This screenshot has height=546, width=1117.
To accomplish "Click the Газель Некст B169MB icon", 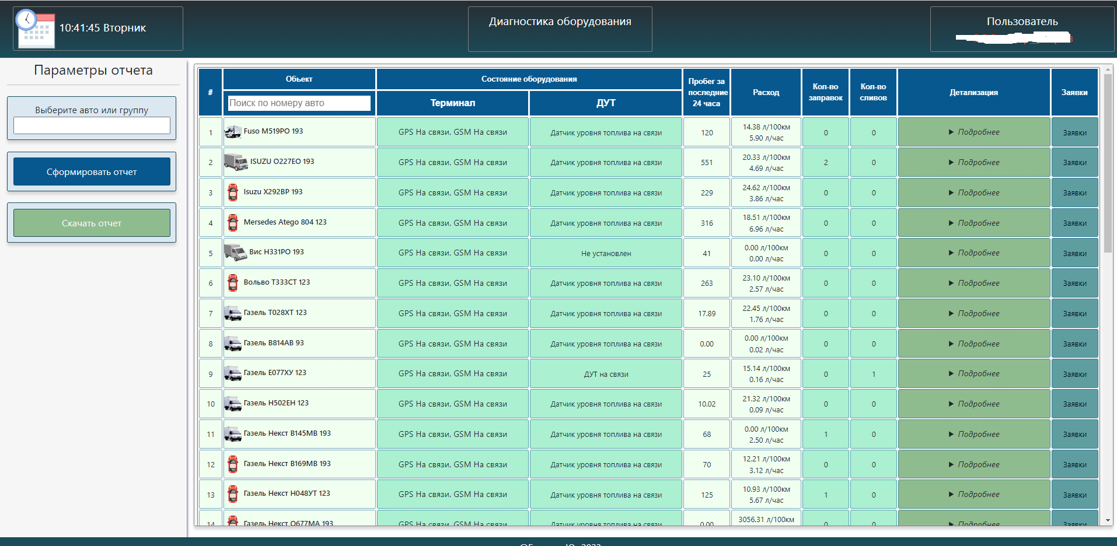I will tap(233, 464).
